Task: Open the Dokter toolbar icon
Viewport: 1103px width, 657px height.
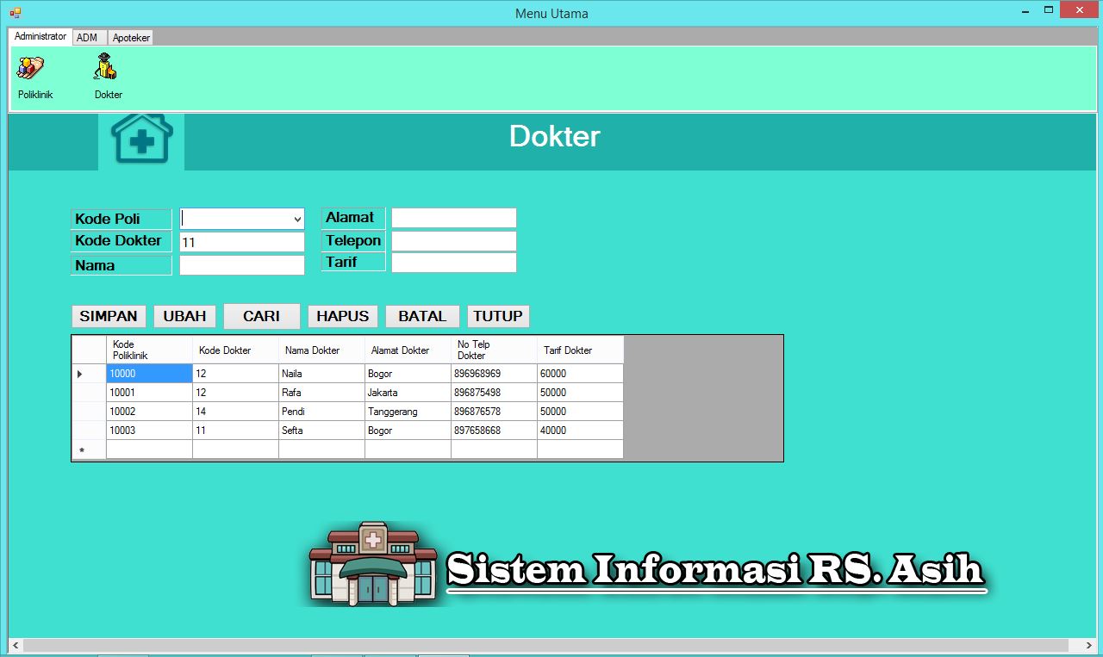Action: point(107,73)
